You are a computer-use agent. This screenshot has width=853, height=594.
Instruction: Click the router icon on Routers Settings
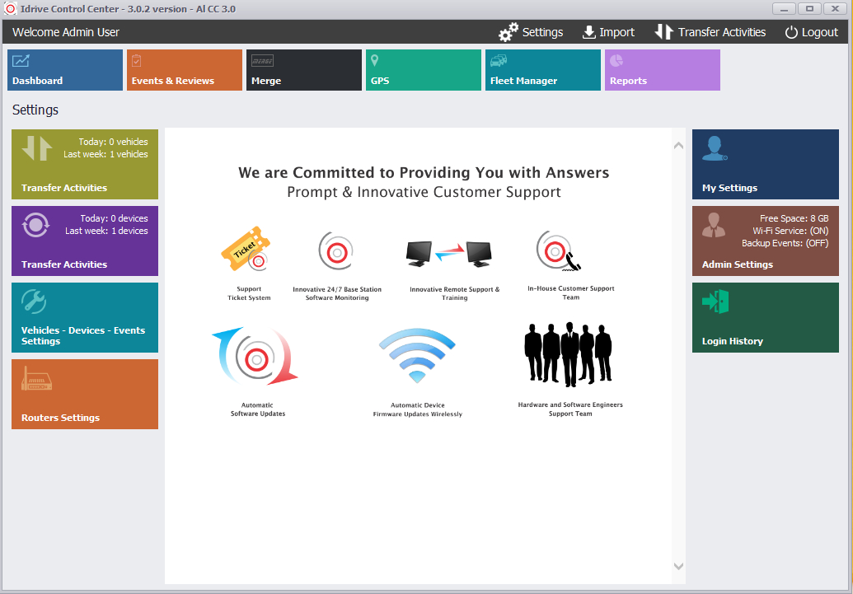pyautogui.click(x=37, y=378)
